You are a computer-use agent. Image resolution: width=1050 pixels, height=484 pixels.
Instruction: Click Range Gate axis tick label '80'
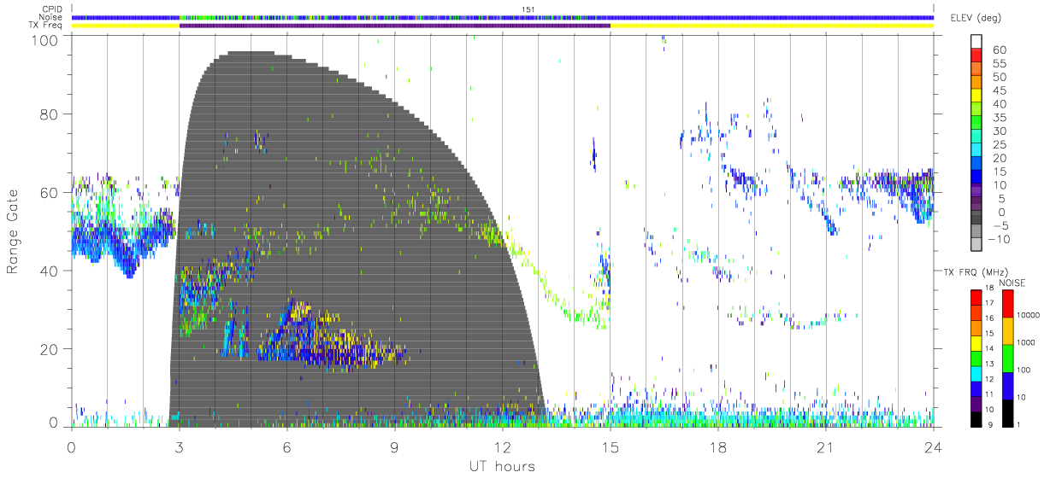50,114
